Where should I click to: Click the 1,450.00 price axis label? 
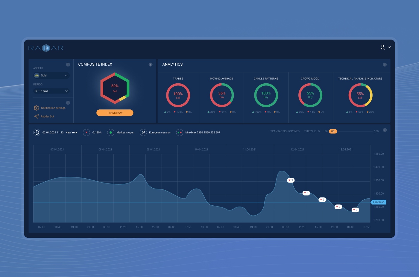click(379, 154)
